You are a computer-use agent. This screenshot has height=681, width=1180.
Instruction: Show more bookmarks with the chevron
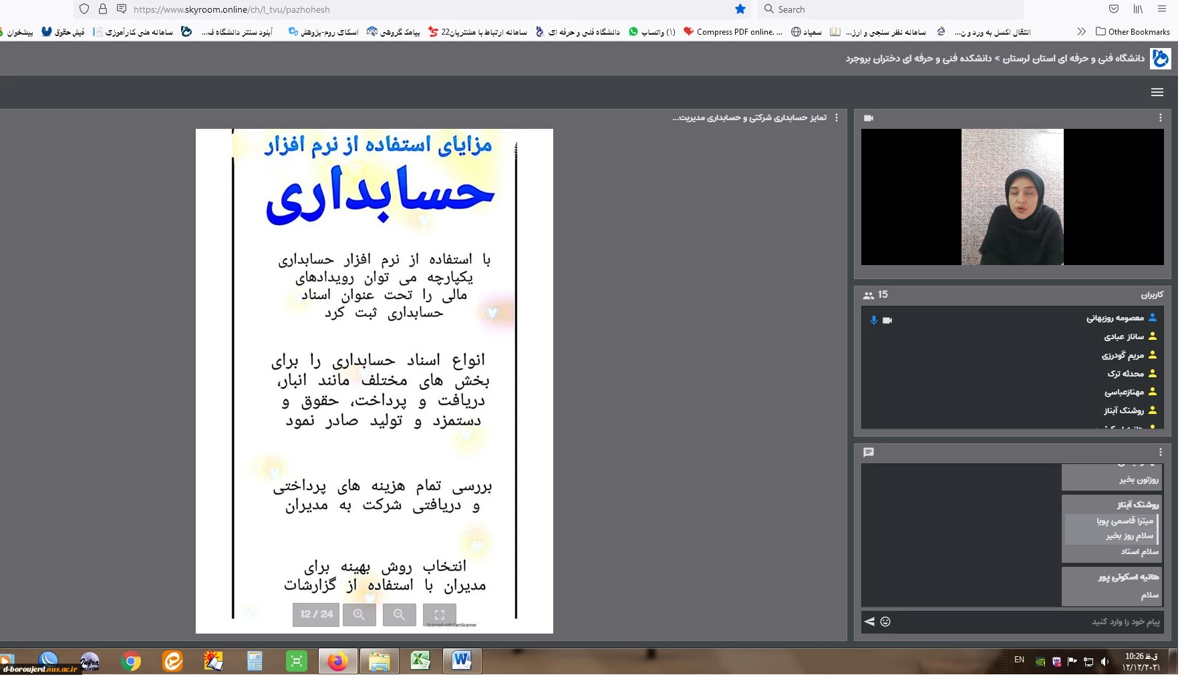[1081, 31]
